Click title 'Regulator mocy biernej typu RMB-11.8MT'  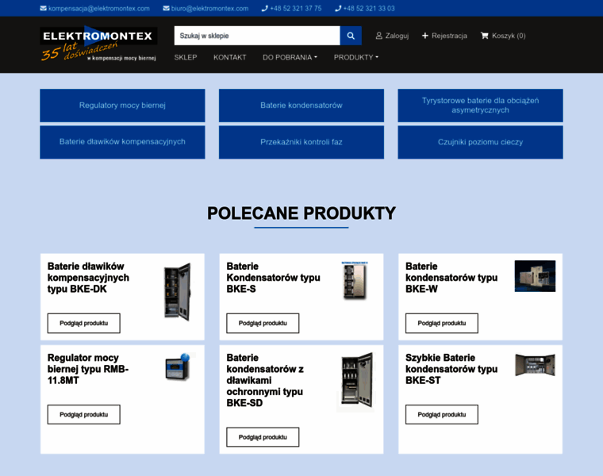tap(88, 369)
